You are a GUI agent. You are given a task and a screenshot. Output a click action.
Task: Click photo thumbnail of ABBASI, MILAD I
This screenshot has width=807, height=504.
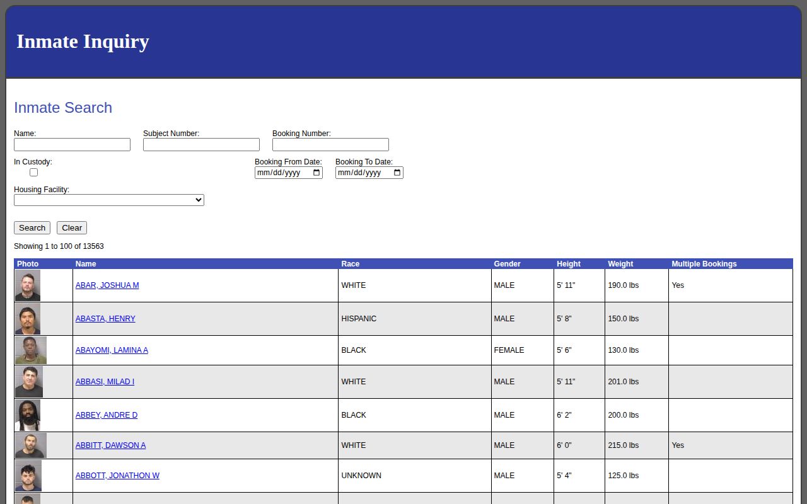29,382
